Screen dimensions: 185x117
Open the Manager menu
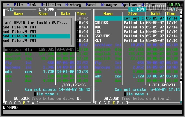pyautogui.click(x=109, y=5)
